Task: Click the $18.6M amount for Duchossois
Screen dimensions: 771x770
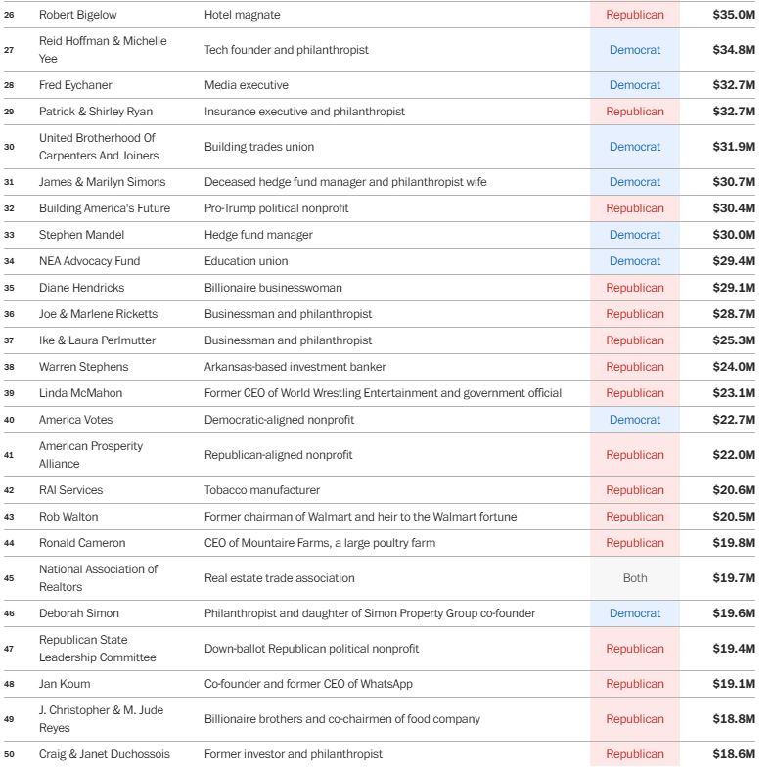Action: click(x=733, y=754)
